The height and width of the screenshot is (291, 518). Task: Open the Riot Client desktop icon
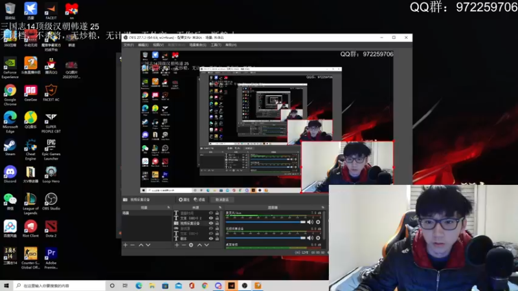30,229
